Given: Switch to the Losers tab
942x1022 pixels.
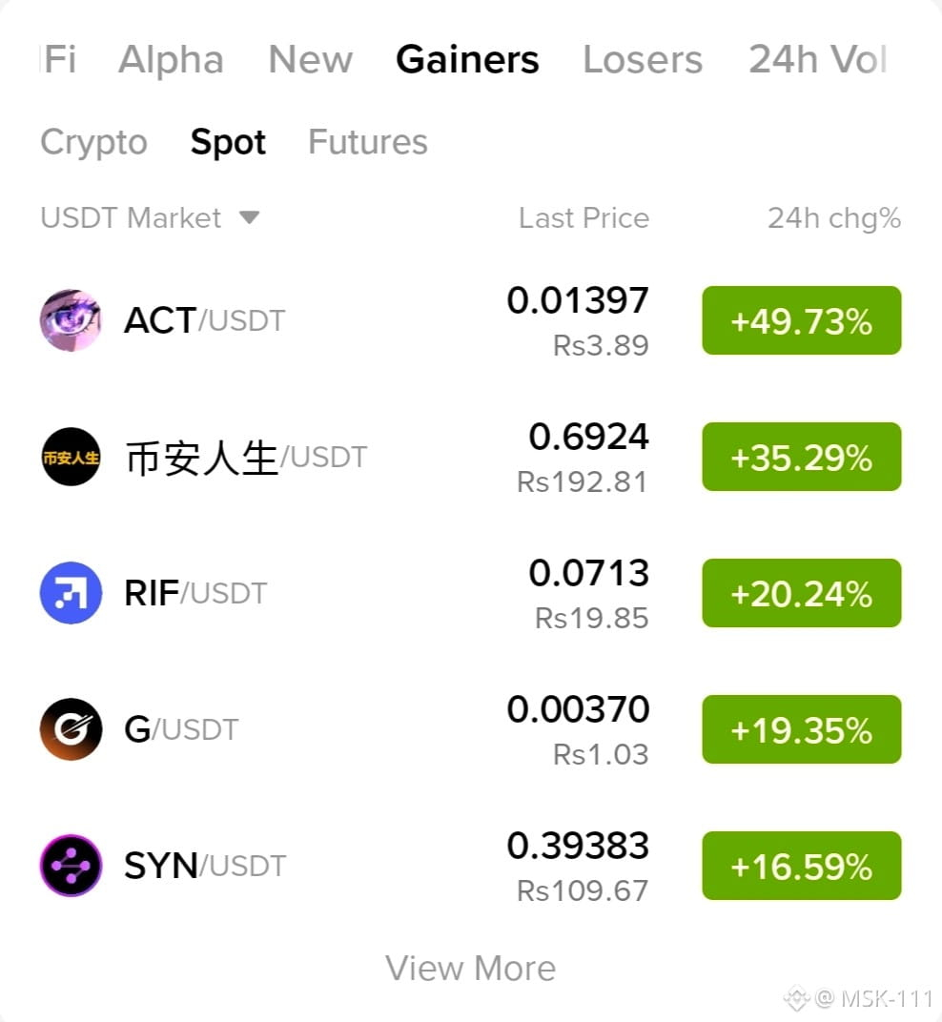Looking at the screenshot, I should pos(643,60).
